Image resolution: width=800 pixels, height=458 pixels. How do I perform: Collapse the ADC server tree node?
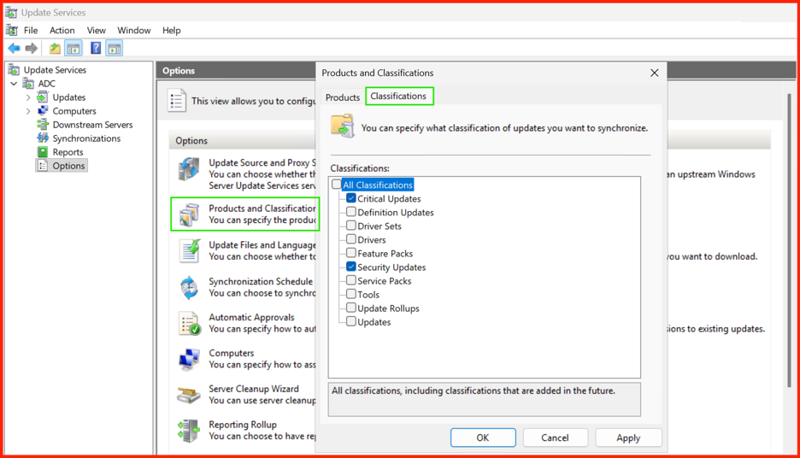[x=14, y=84]
